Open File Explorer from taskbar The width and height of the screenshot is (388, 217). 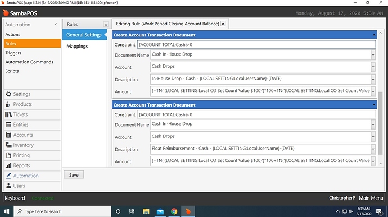click(146, 211)
